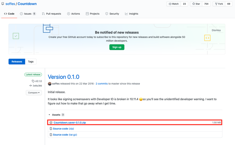Open the 2 commits link
The width and height of the screenshot is (235, 145).
[102, 84]
